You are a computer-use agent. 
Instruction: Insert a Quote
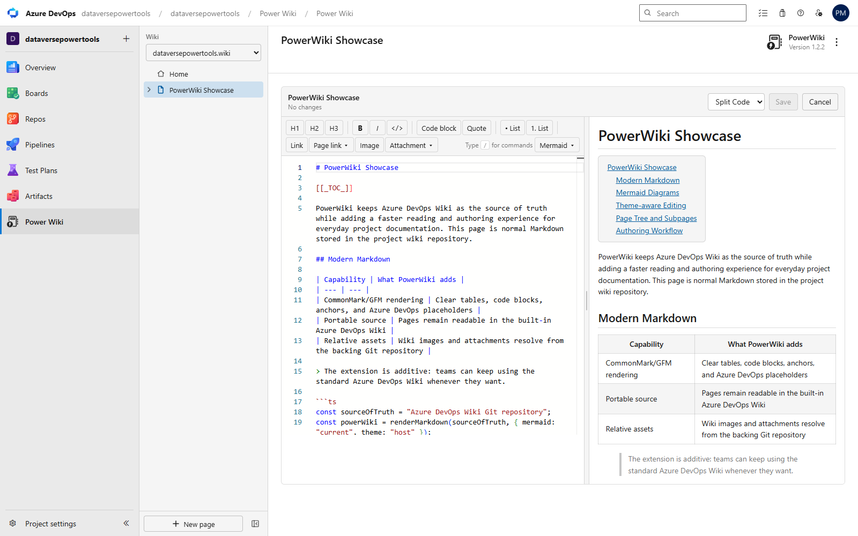477,128
